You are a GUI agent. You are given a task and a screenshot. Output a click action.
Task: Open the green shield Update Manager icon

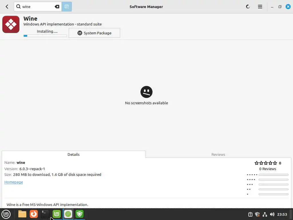[80, 214]
